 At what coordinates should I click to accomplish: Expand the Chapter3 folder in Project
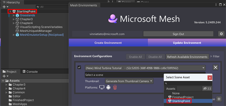[x=6, y=85]
